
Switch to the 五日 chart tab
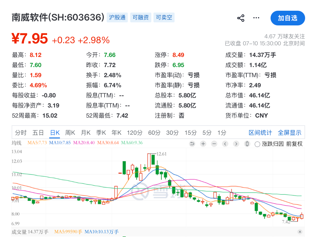38,133
